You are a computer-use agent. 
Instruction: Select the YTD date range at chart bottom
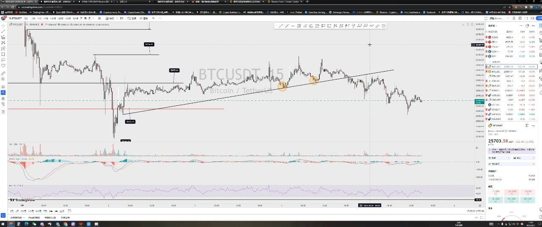click(45, 211)
